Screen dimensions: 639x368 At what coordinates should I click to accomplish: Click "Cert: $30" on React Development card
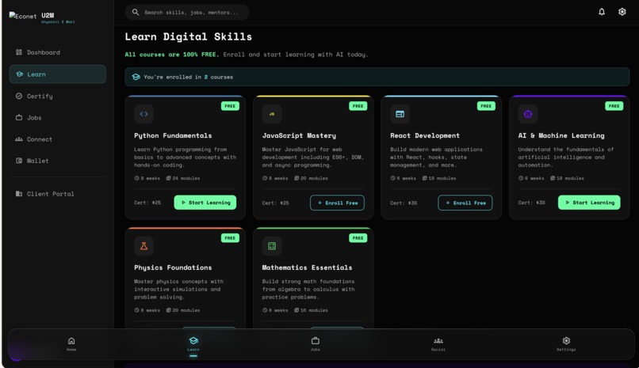tap(404, 203)
